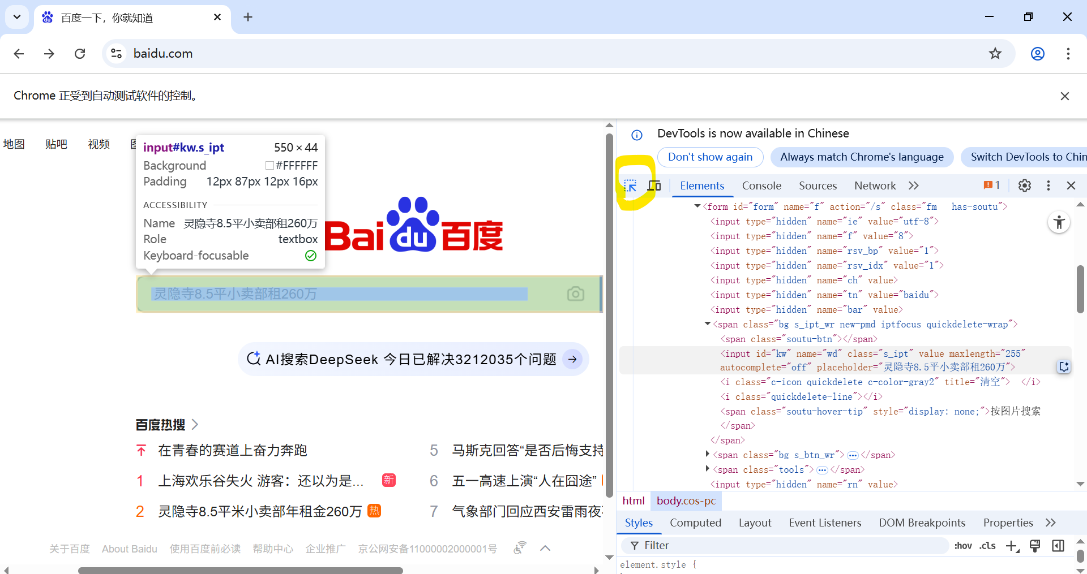This screenshot has height=574, width=1087.
Task: Add new style rule plus icon
Action: [1012, 546]
